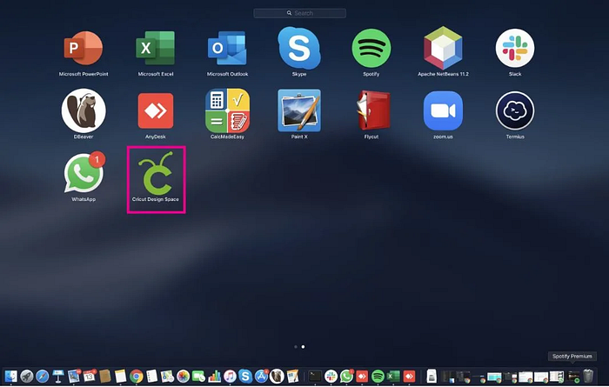This screenshot has height=387, width=609.
Task: Open Excel from the Dock
Action: coord(393,377)
